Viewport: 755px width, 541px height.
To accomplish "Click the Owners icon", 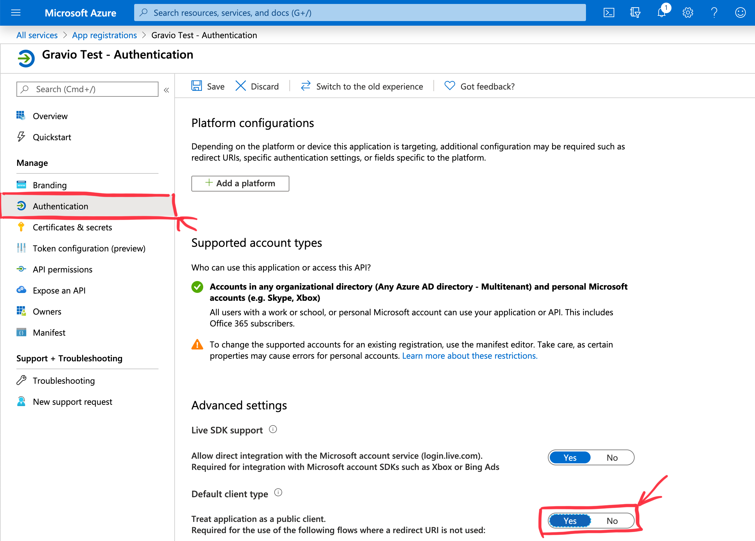I will [21, 311].
